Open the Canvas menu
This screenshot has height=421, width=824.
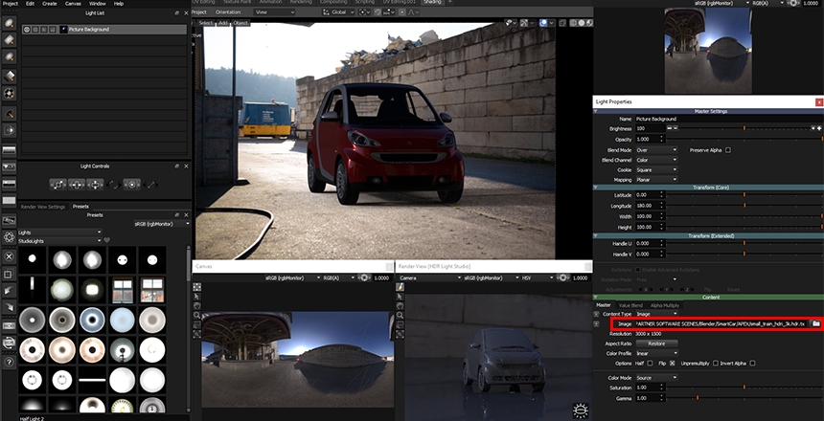pyautogui.click(x=73, y=3)
